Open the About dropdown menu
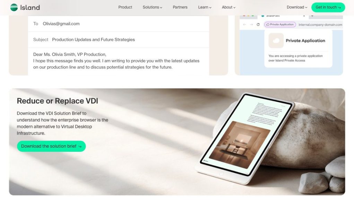Viewport: 354px width, 201px height. pyautogui.click(x=229, y=7)
